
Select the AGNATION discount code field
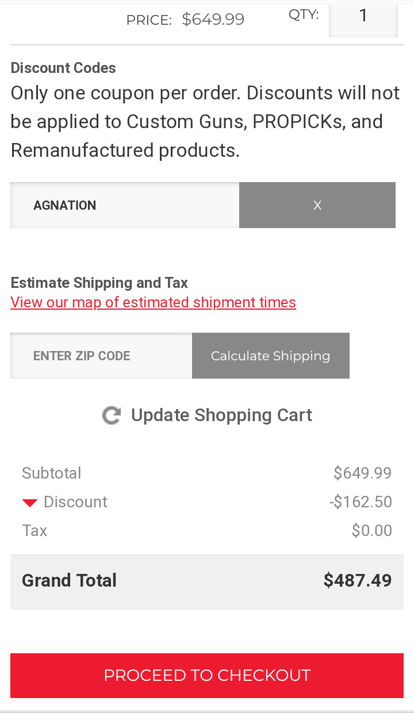click(125, 205)
